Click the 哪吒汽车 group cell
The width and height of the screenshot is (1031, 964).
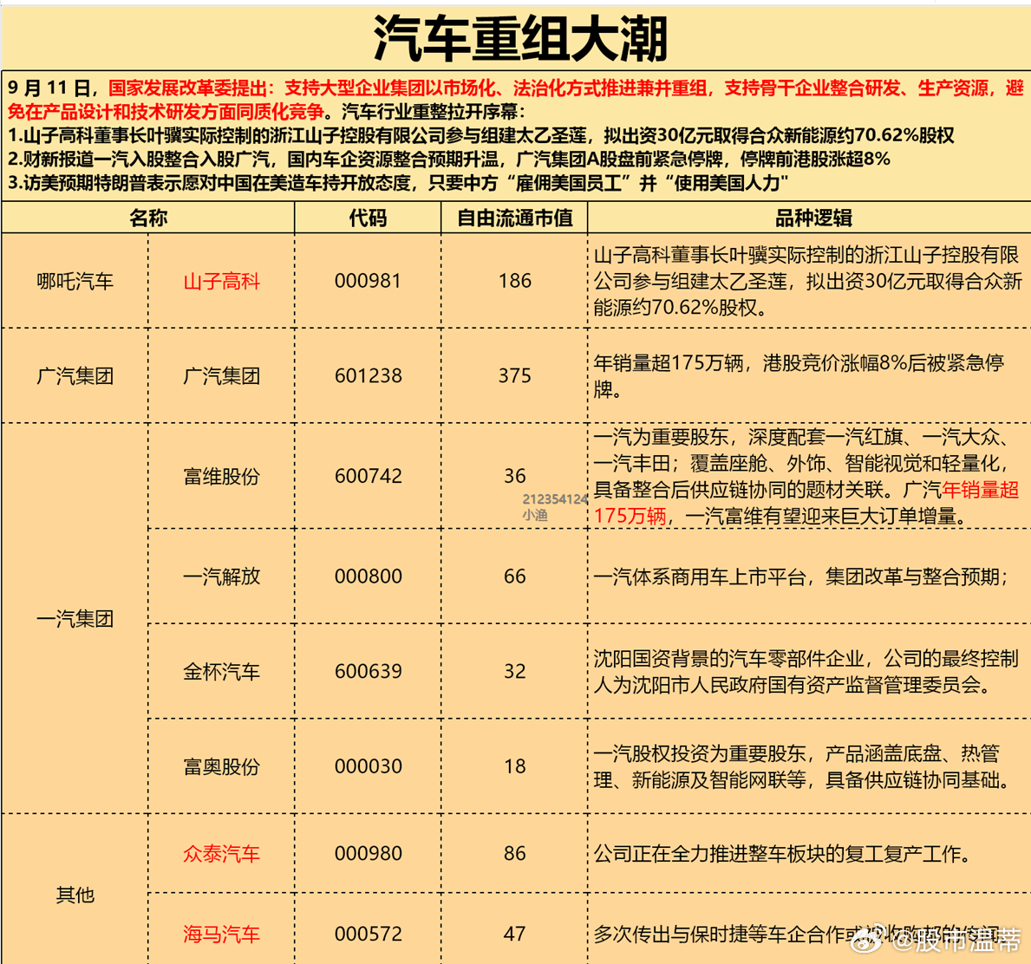click(75, 282)
